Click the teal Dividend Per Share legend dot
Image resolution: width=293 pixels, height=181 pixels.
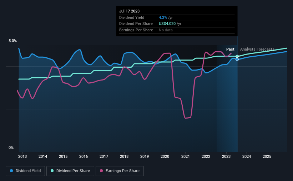pos(52,171)
